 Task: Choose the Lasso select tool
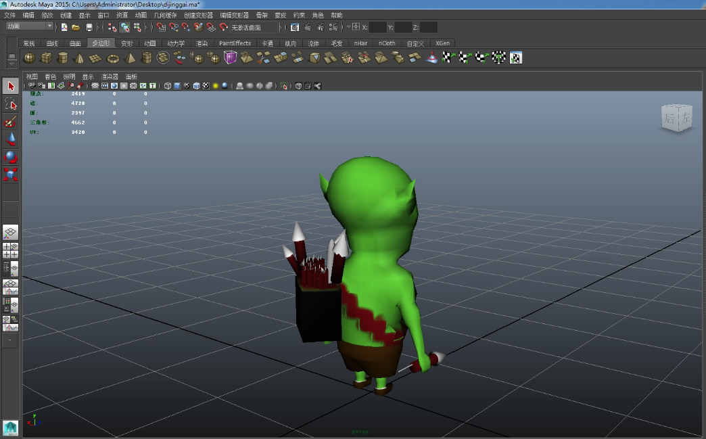(11, 104)
